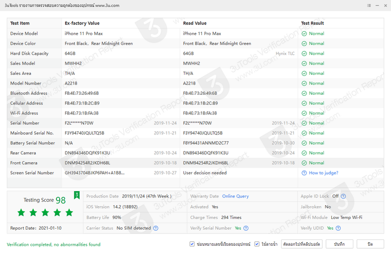Click check icon in Cellular Address row
This screenshot has width=391, height=257.
(304, 104)
